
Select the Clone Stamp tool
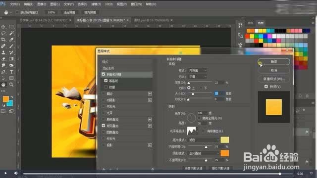click(x=3, y=52)
